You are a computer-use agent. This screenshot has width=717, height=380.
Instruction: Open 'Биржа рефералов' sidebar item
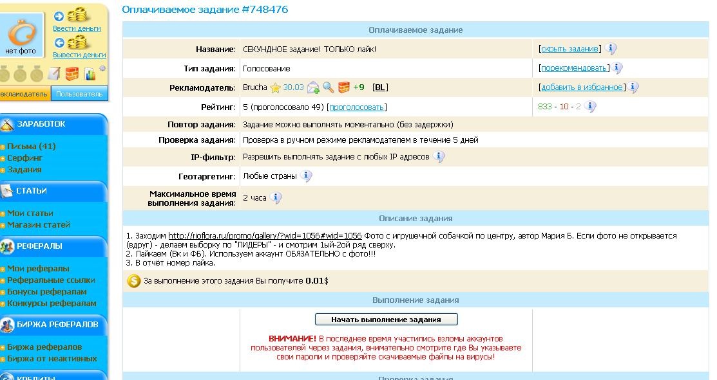pos(44,347)
